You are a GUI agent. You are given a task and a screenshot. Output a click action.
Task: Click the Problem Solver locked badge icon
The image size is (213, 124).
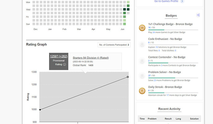pos(142,76)
